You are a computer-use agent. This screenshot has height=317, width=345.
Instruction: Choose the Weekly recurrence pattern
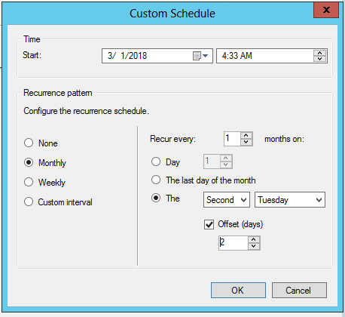point(29,182)
